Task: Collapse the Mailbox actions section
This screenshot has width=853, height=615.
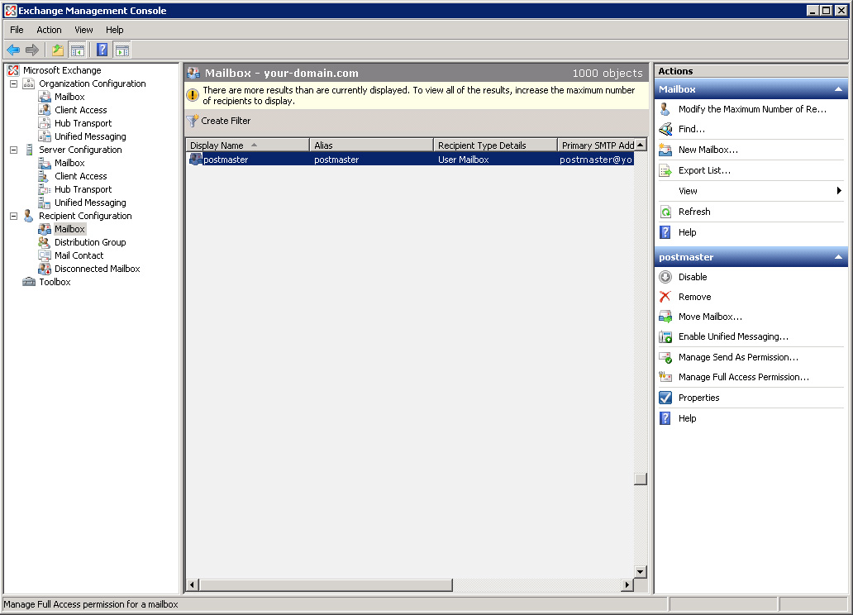Action: click(x=838, y=89)
